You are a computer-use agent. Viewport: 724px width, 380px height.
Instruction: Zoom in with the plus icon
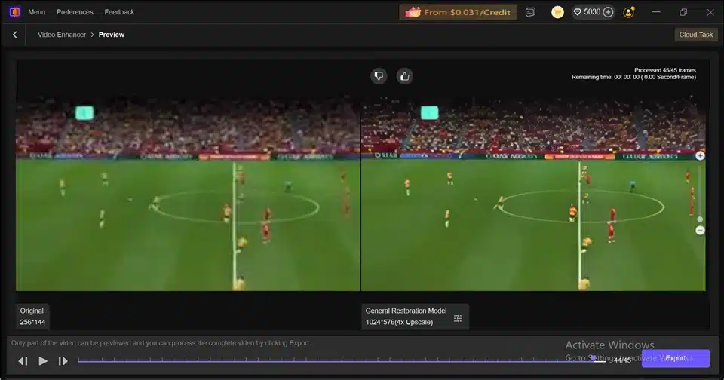(x=700, y=156)
